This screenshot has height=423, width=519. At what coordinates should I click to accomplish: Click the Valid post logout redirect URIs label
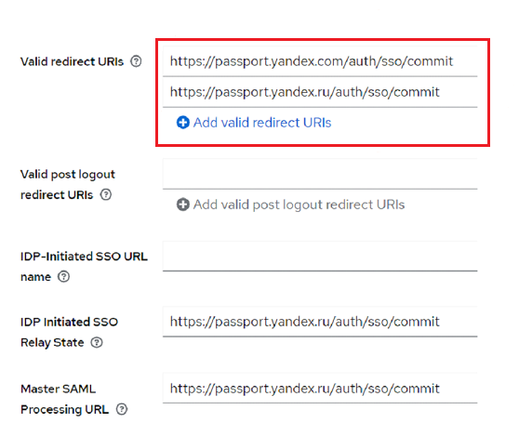[x=68, y=184]
